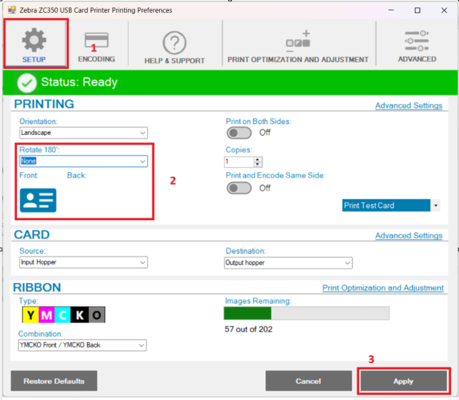Click the Front card preview thumbnail
This screenshot has width=459, height=400.
coord(38,200)
